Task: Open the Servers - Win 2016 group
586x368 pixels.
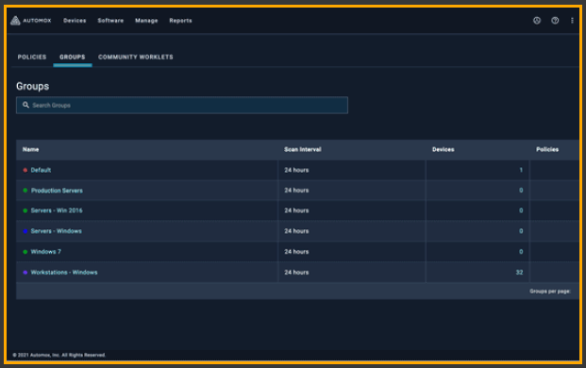Action: [57, 210]
